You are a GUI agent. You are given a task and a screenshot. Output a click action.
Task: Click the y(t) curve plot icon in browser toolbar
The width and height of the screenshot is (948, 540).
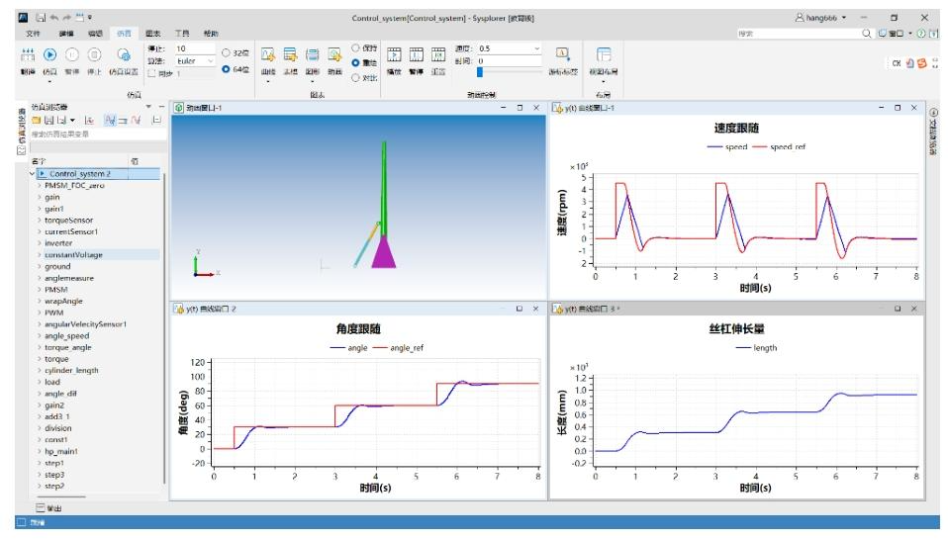89,121
